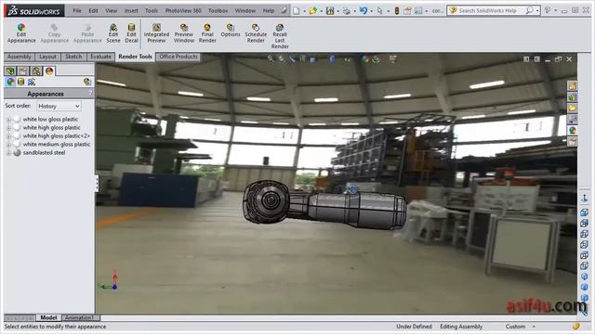Open the FeatureManager design tree tab
The width and height of the screenshot is (595, 334).
(10, 71)
